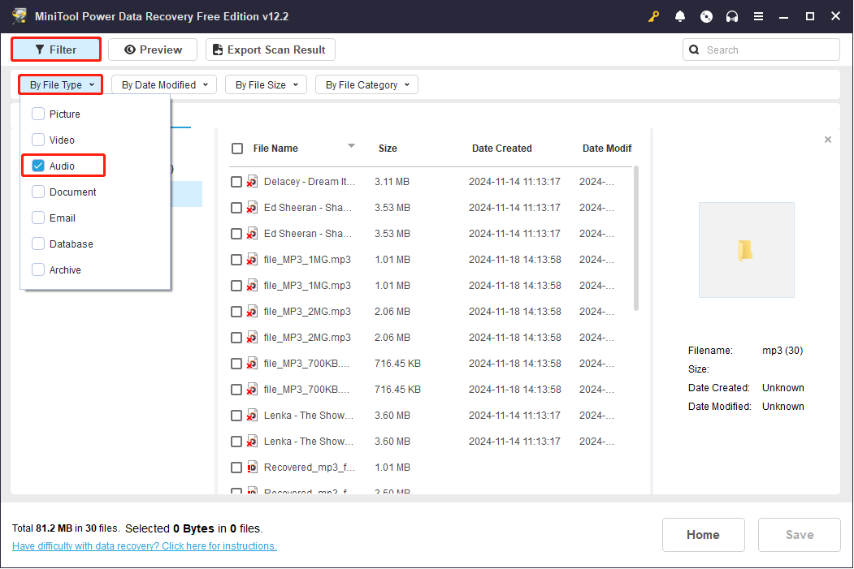The height and width of the screenshot is (569, 854).
Task: Check the second Ed Sheeran file
Action: pyautogui.click(x=236, y=234)
